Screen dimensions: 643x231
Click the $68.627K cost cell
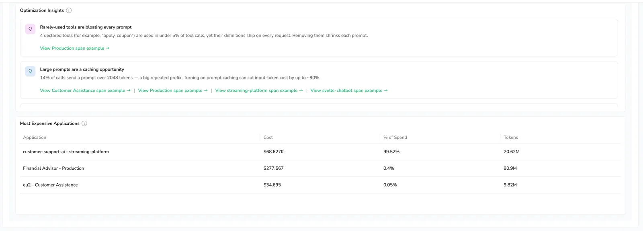[274, 152]
